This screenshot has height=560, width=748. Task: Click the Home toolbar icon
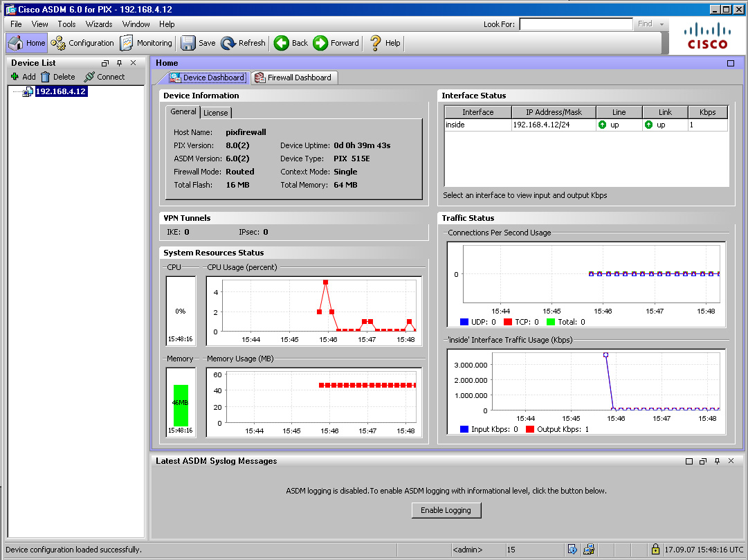pyautogui.click(x=26, y=43)
